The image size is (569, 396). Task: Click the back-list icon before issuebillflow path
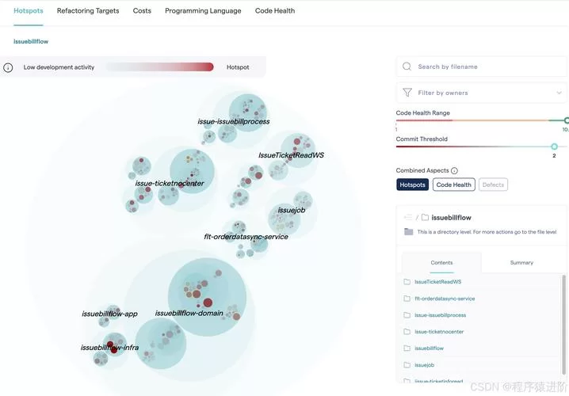[x=408, y=217]
